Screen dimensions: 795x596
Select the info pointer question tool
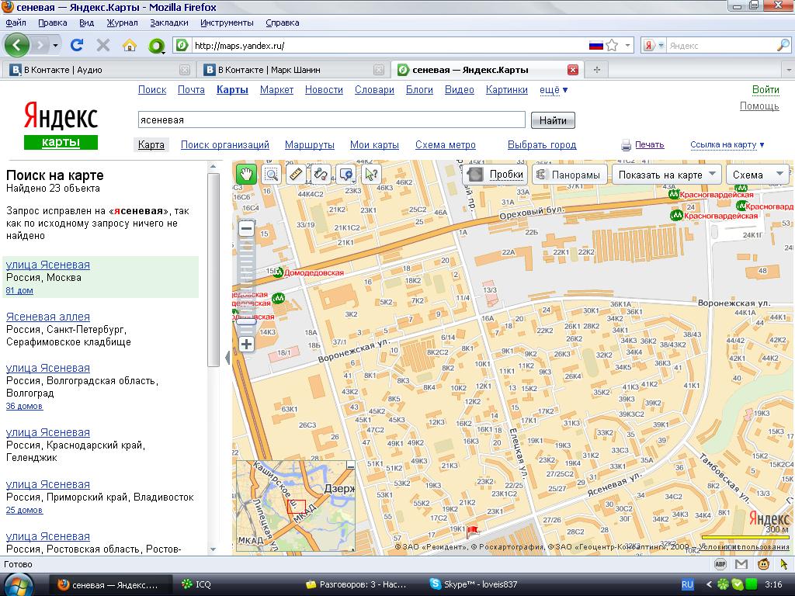point(370,175)
